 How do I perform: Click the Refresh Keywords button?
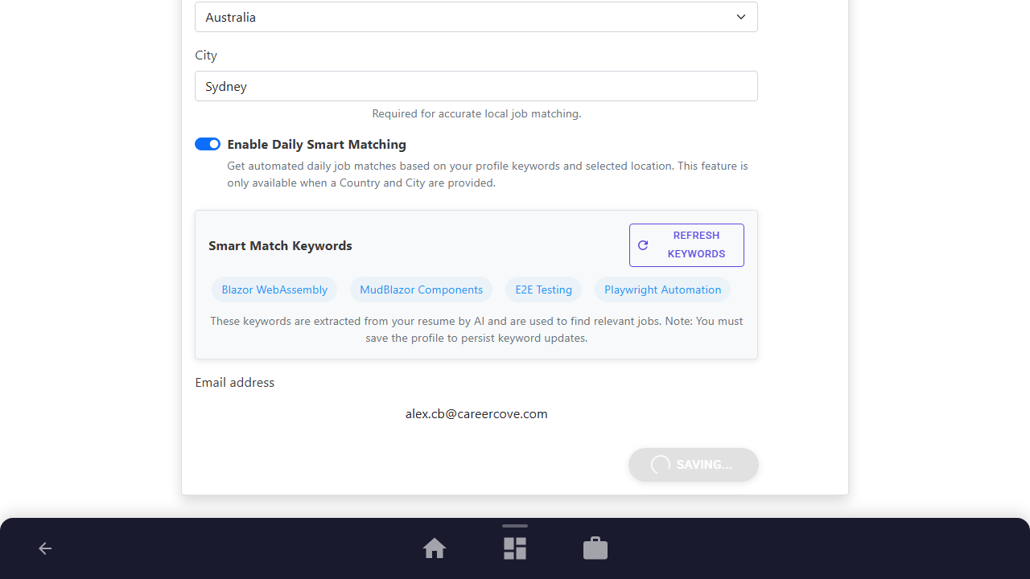click(686, 245)
